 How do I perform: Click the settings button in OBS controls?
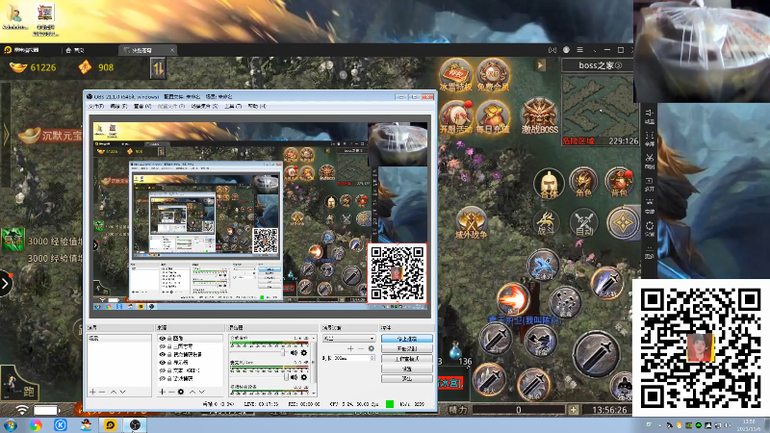click(x=407, y=369)
